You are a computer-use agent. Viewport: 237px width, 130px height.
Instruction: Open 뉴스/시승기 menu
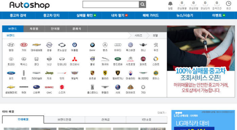[x=185, y=15]
